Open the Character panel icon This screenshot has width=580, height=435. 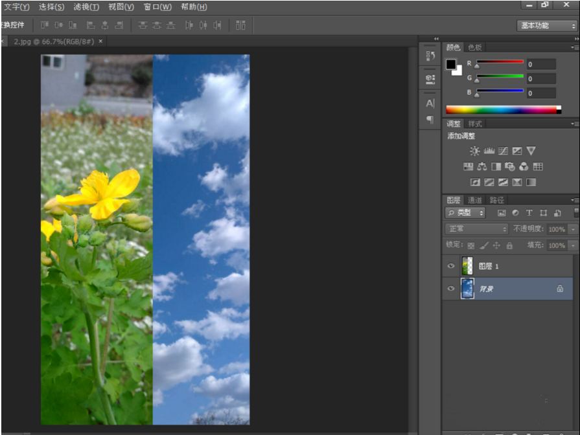pos(430,104)
